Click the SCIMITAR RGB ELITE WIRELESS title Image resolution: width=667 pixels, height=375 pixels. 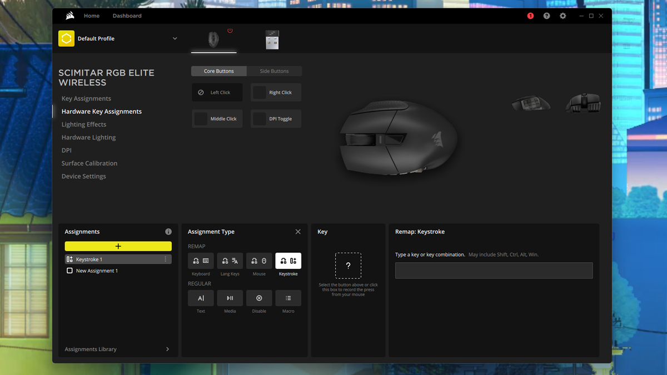coord(106,77)
